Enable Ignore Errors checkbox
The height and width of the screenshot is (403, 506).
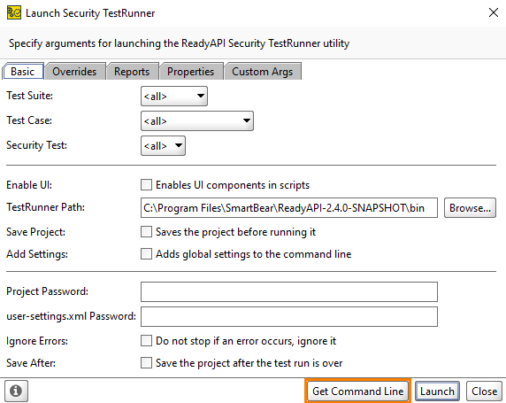[x=146, y=341]
